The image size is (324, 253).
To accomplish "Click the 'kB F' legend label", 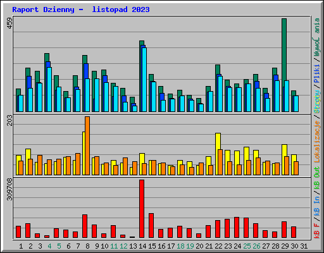I will coord(316,231).
